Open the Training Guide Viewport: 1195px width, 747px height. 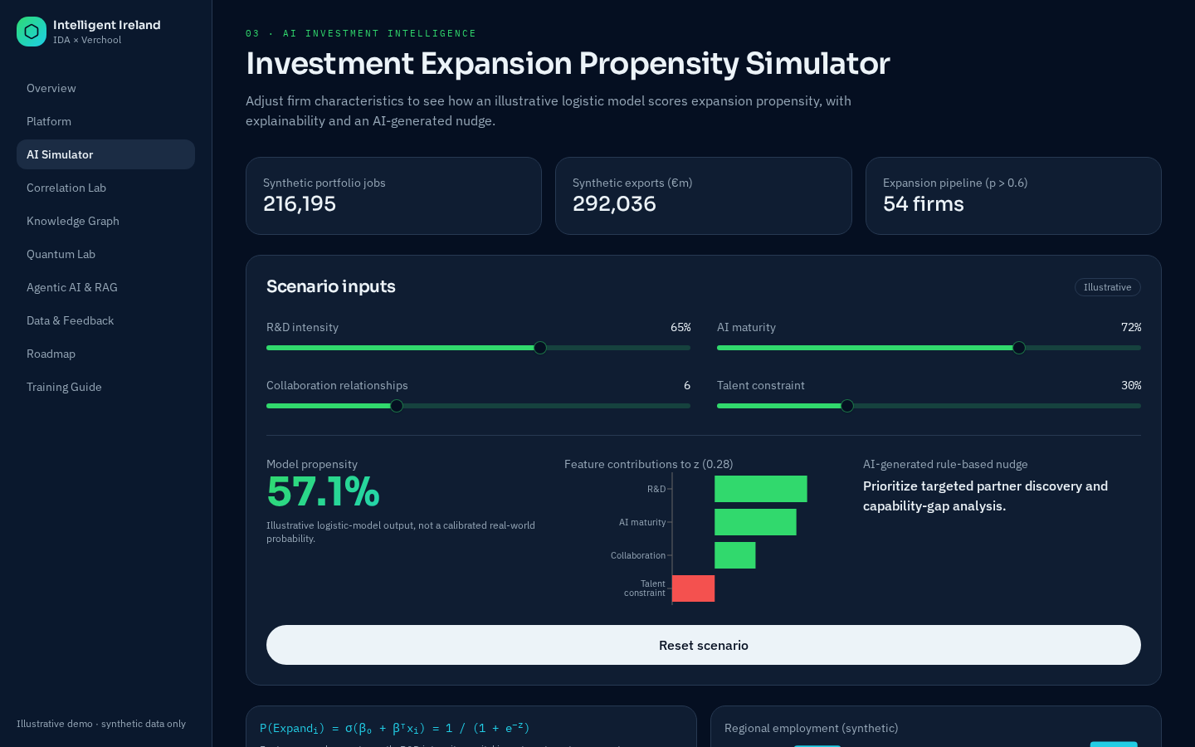point(105,387)
